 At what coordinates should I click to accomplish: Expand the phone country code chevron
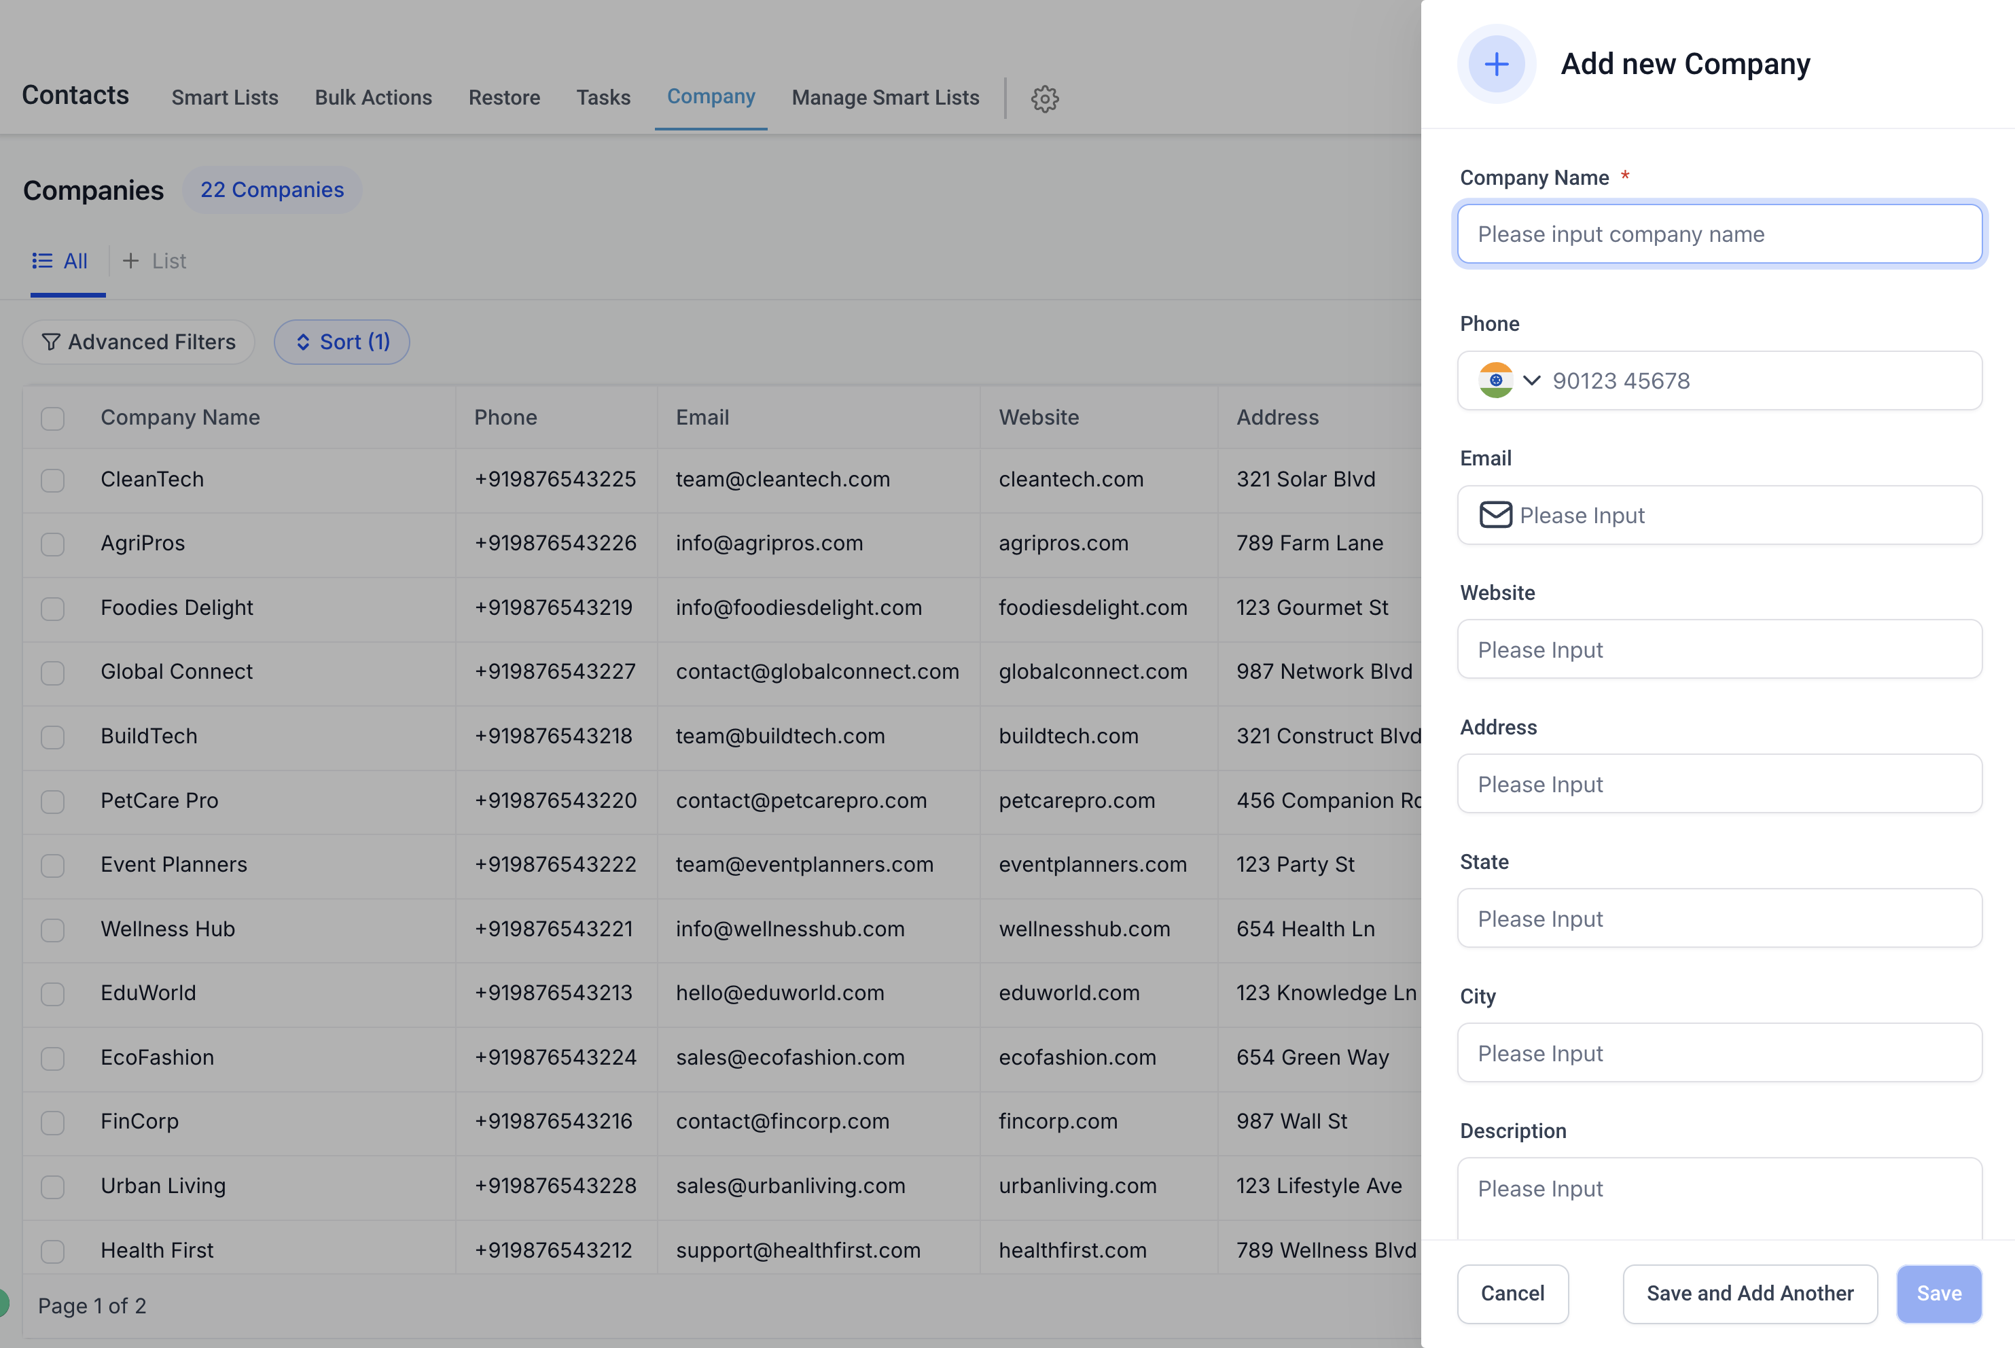coord(1532,380)
